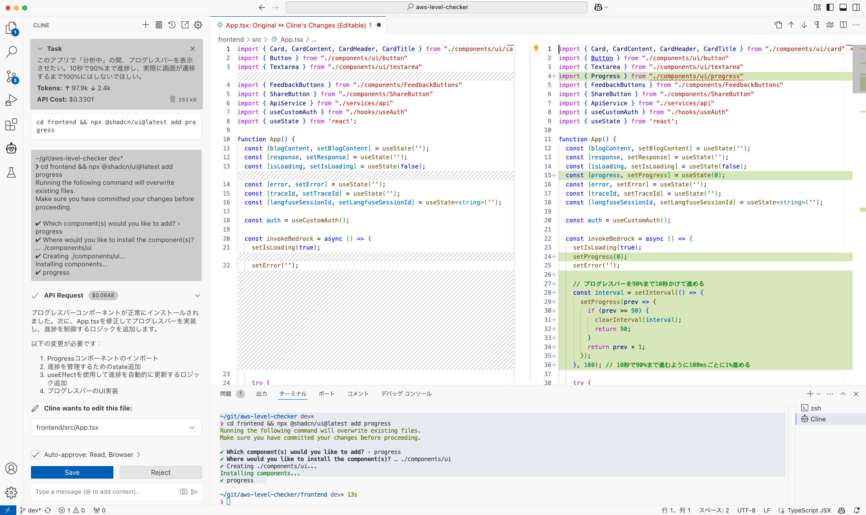Toggle the Auto-approve checkbox
The width and height of the screenshot is (866, 515).
36,454
